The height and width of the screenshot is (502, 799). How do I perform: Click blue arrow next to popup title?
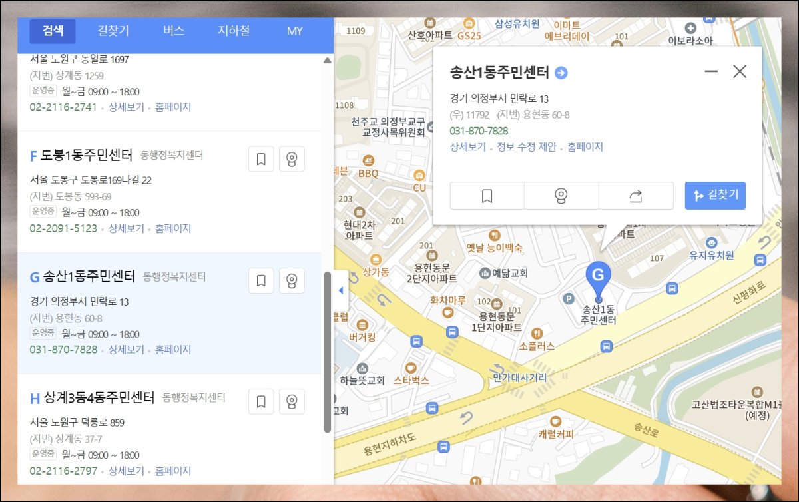[561, 73]
